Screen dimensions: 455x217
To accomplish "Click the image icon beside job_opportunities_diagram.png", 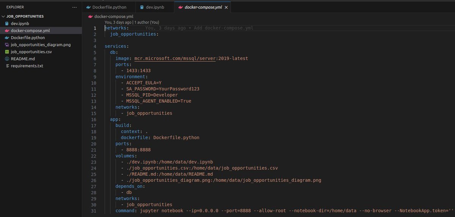I will 7,45.
